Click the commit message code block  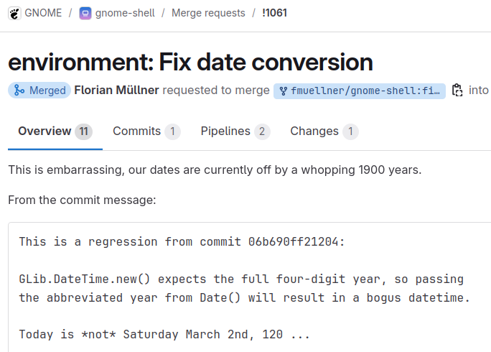coord(250,287)
